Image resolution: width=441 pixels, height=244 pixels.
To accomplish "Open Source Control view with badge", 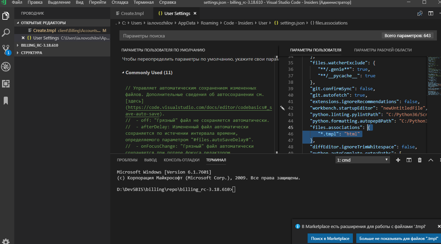I will tap(6, 50).
